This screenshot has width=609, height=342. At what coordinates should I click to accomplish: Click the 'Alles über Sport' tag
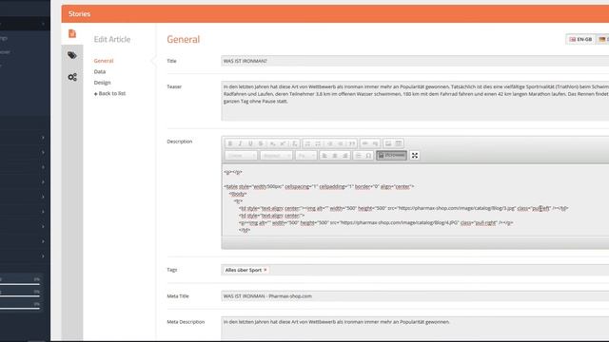pos(244,270)
